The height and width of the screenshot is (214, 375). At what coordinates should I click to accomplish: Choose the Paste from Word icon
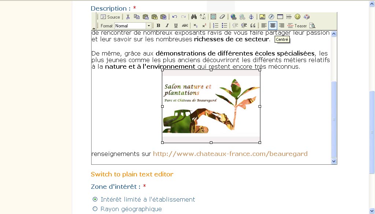[x=163, y=17]
